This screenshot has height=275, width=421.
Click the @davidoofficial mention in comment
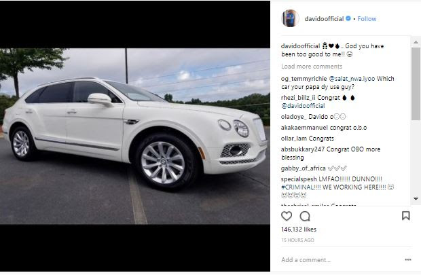tap(303, 106)
